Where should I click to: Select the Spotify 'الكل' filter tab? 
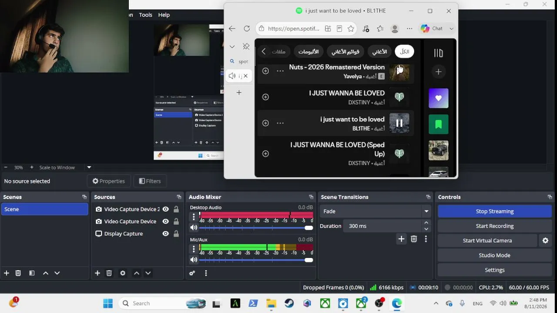(405, 52)
